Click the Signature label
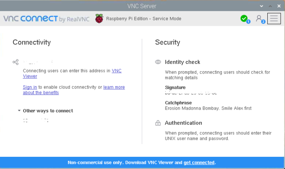Viewport: 285px width, 169px height. (175, 87)
